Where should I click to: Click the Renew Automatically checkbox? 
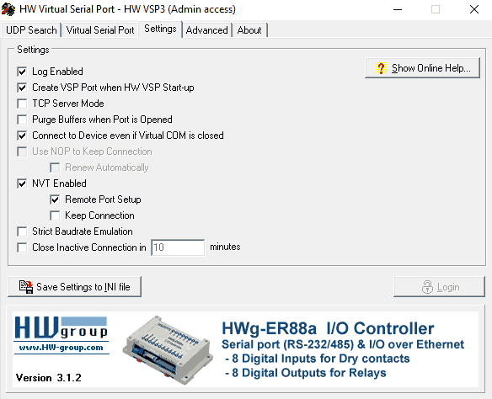pos(55,168)
